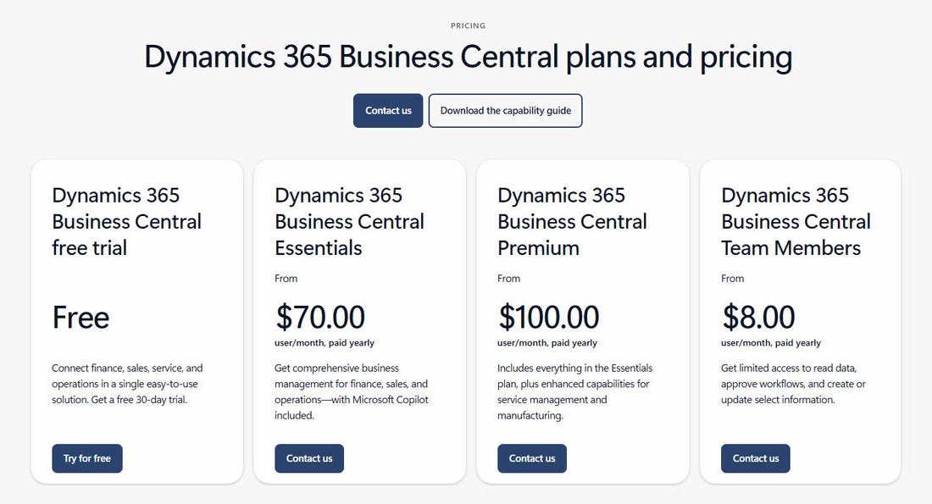Contact us about the Premium plan

[x=532, y=458]
